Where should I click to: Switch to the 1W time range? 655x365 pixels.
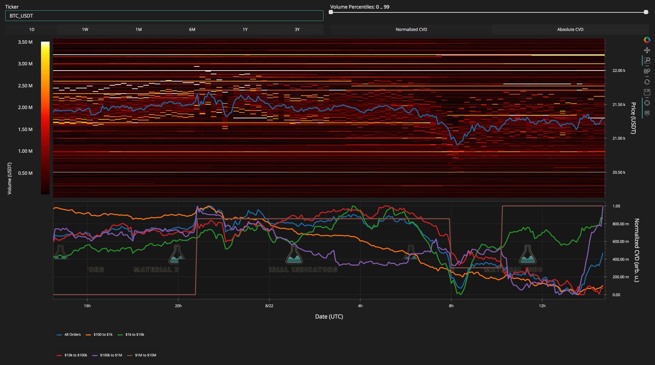[85, 30]
